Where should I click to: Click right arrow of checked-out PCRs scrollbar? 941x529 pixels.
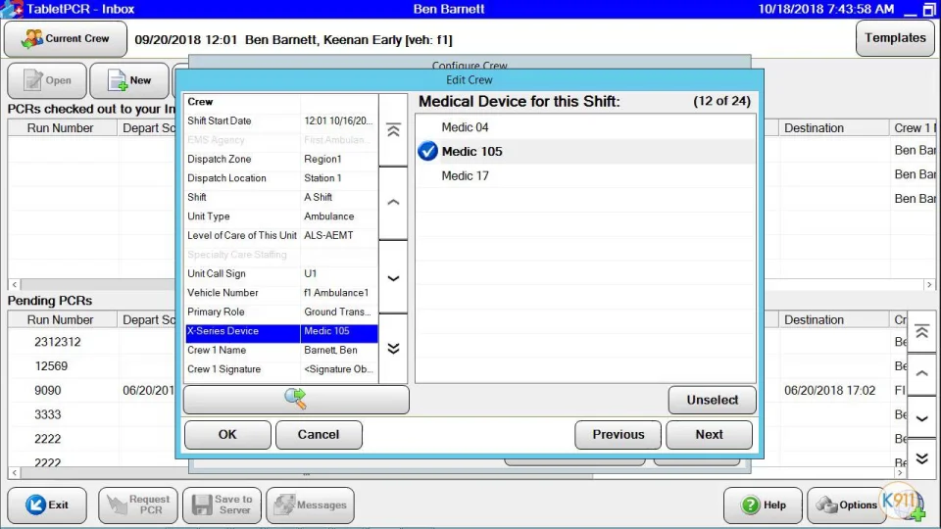coord(929,285)
